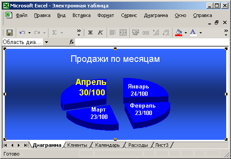Toggle bold Ж formatting
This screenshot has height=159, width=231.
pyautogui.click(x=90, y=33)
